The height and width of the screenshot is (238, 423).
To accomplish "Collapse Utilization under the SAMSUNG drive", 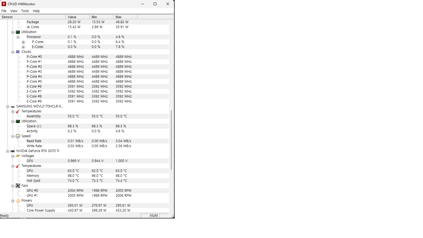I will (13, 121).
